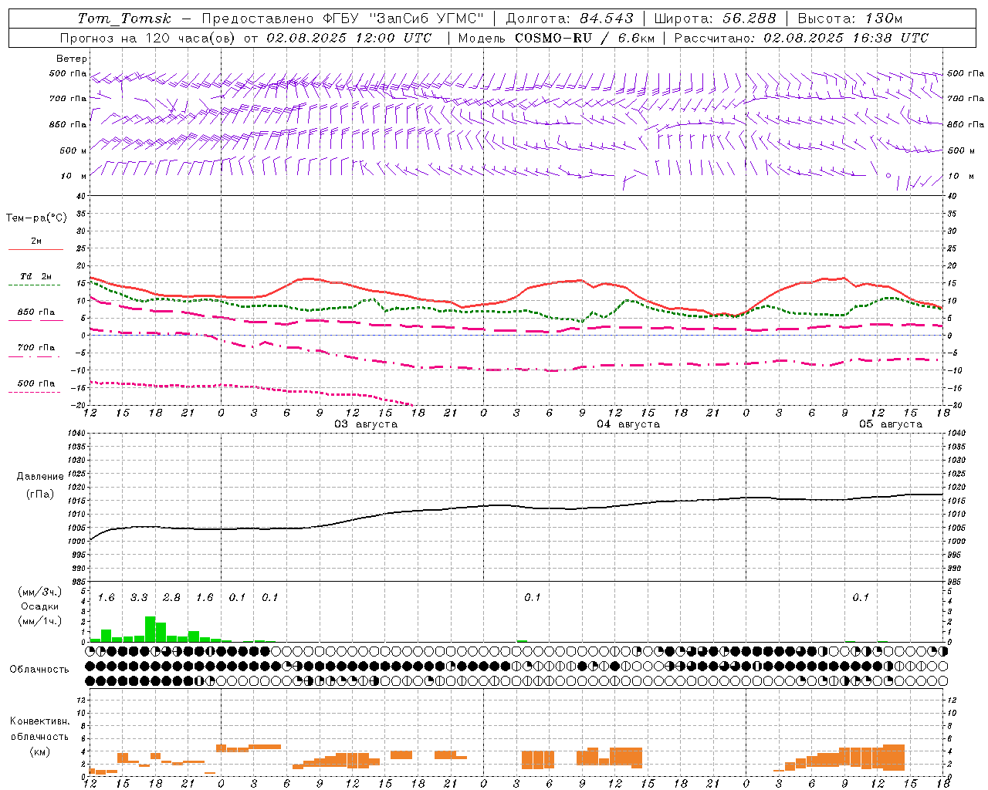This screenshot has height=790, width=988.
Task: Click the "500 гПа" temperature legend entry
Action: pyautogui.click(x=36, y=383)
